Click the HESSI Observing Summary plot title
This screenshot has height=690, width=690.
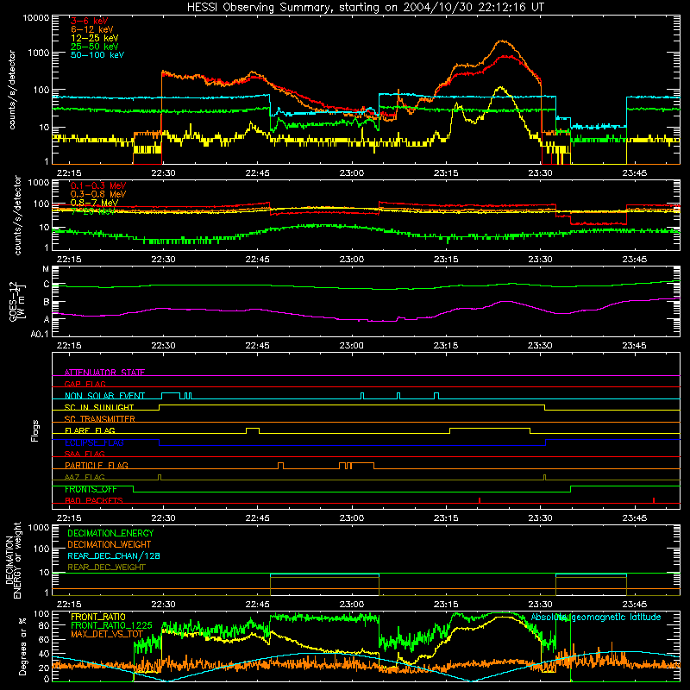(365, 7)
